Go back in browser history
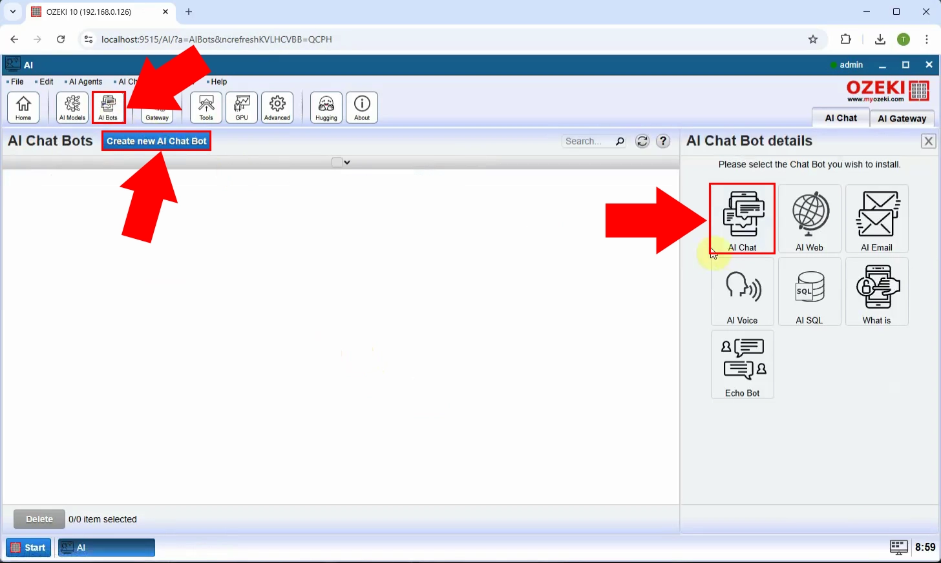Image resolution: width=941 pixels, height=563 pixels. coord(14,39)
